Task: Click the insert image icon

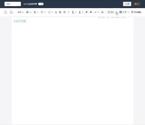Action: tap(103, 12)
